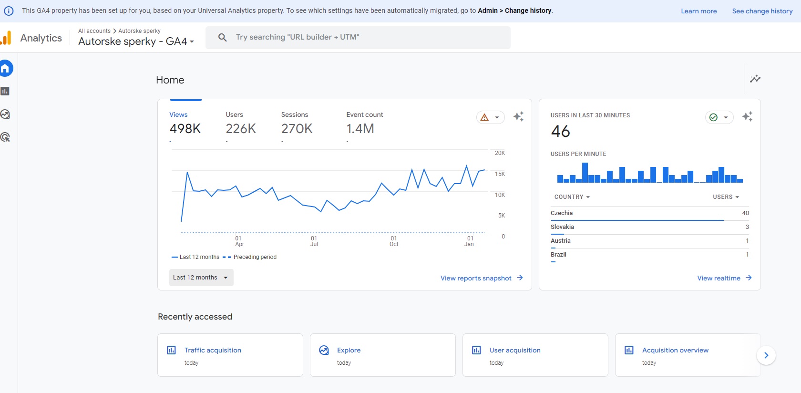The width and height of the screenshot is (801, 393).
Task: Click the Traffic acquisition report icon
Action: pos(171,350)
